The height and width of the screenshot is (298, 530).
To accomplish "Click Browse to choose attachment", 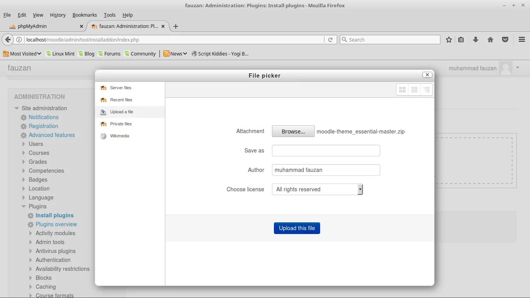I will click(293, 131).
